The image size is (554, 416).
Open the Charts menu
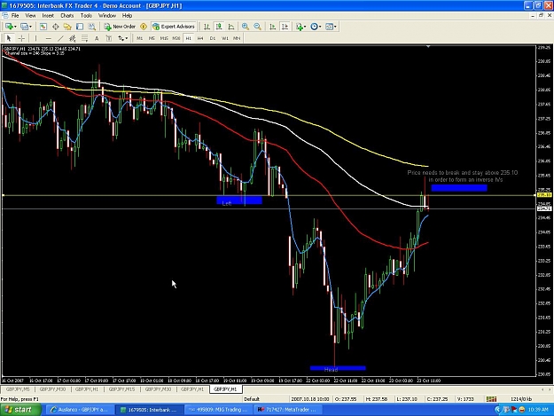point(67,16)
